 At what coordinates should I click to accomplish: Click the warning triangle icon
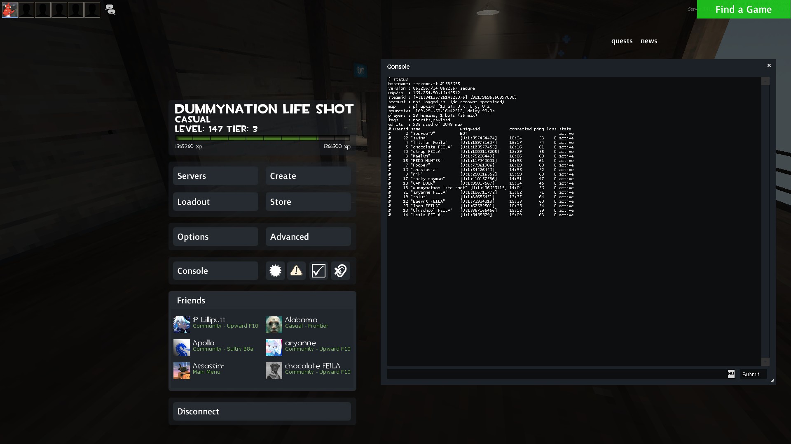point(296,271)
